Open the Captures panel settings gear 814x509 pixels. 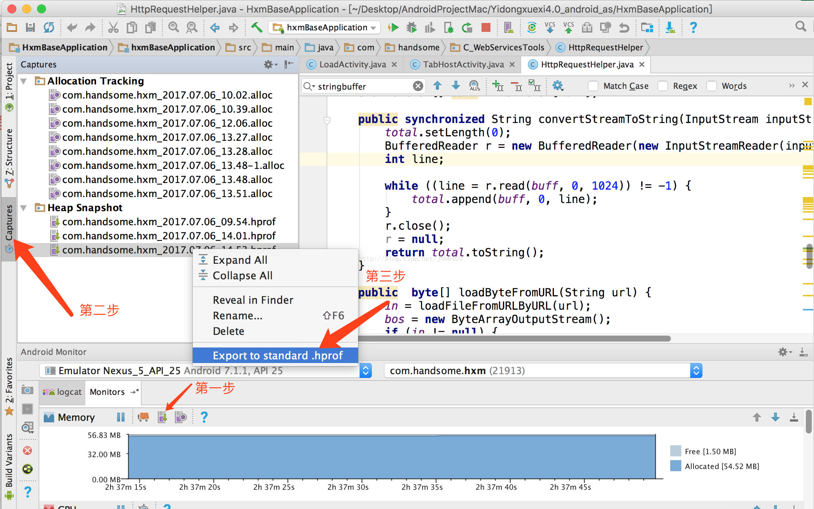(x=271, y=64)
